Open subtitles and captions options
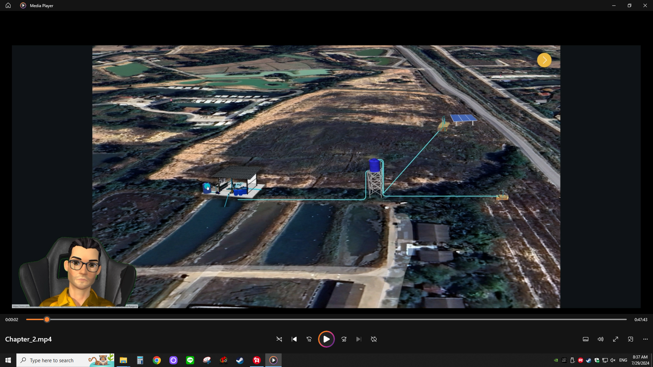Image resolution: width=653 pixels, height=367 pixels. (x=585, y=339)
